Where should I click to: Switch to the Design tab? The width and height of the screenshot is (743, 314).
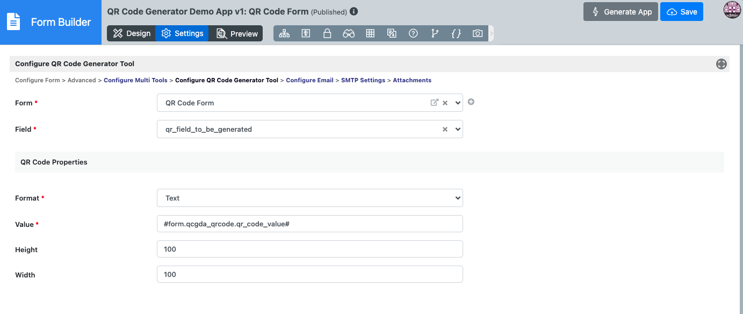[132, 33]
